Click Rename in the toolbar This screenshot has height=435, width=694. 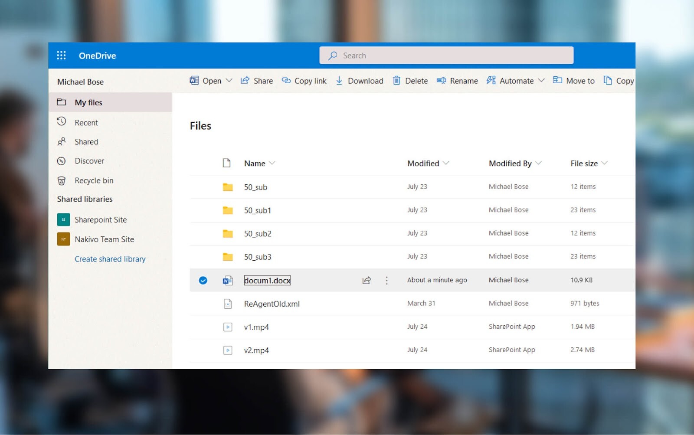coord(457,81)
